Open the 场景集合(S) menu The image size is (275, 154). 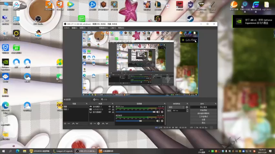[x=103, y=28]
